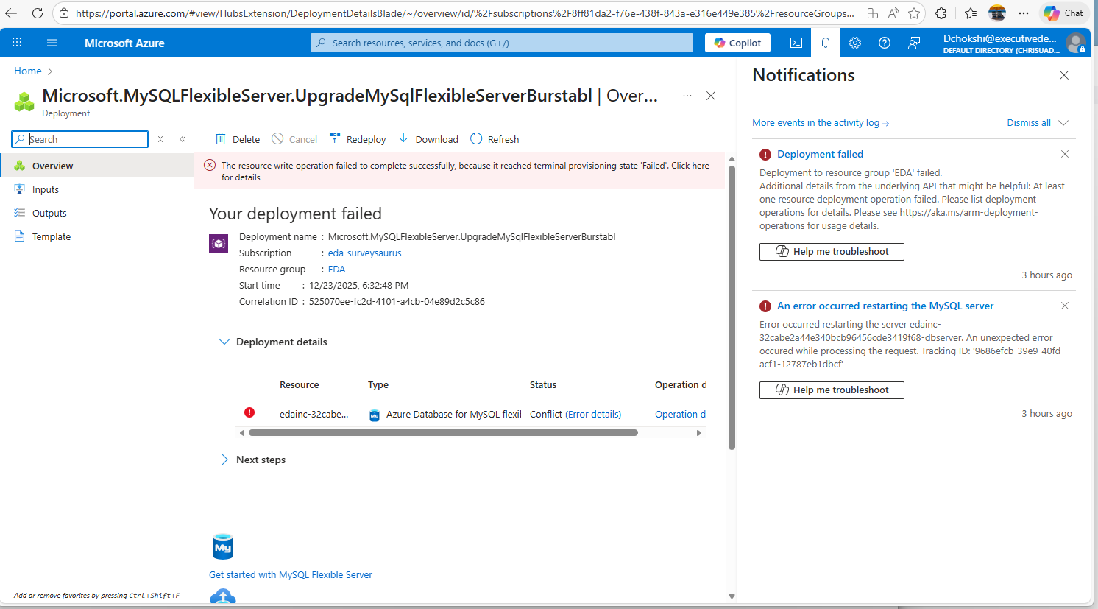Focus the global search resources field

(x=502, y=43)
